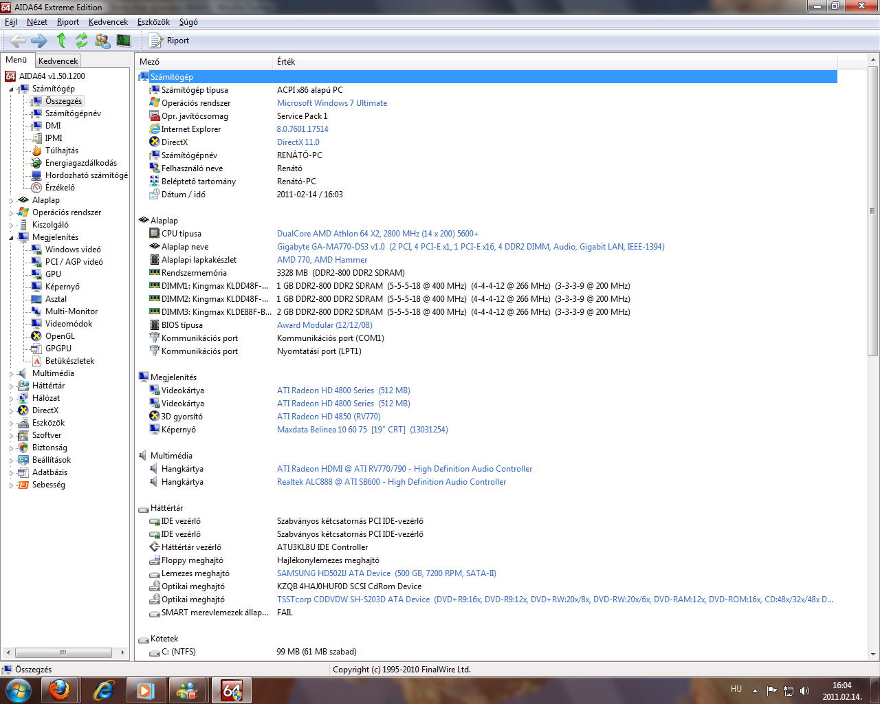Expand the Operációs rendszer tree node
Image resolution: width=880 pixels, height=704 pixels.
point(11,213)
